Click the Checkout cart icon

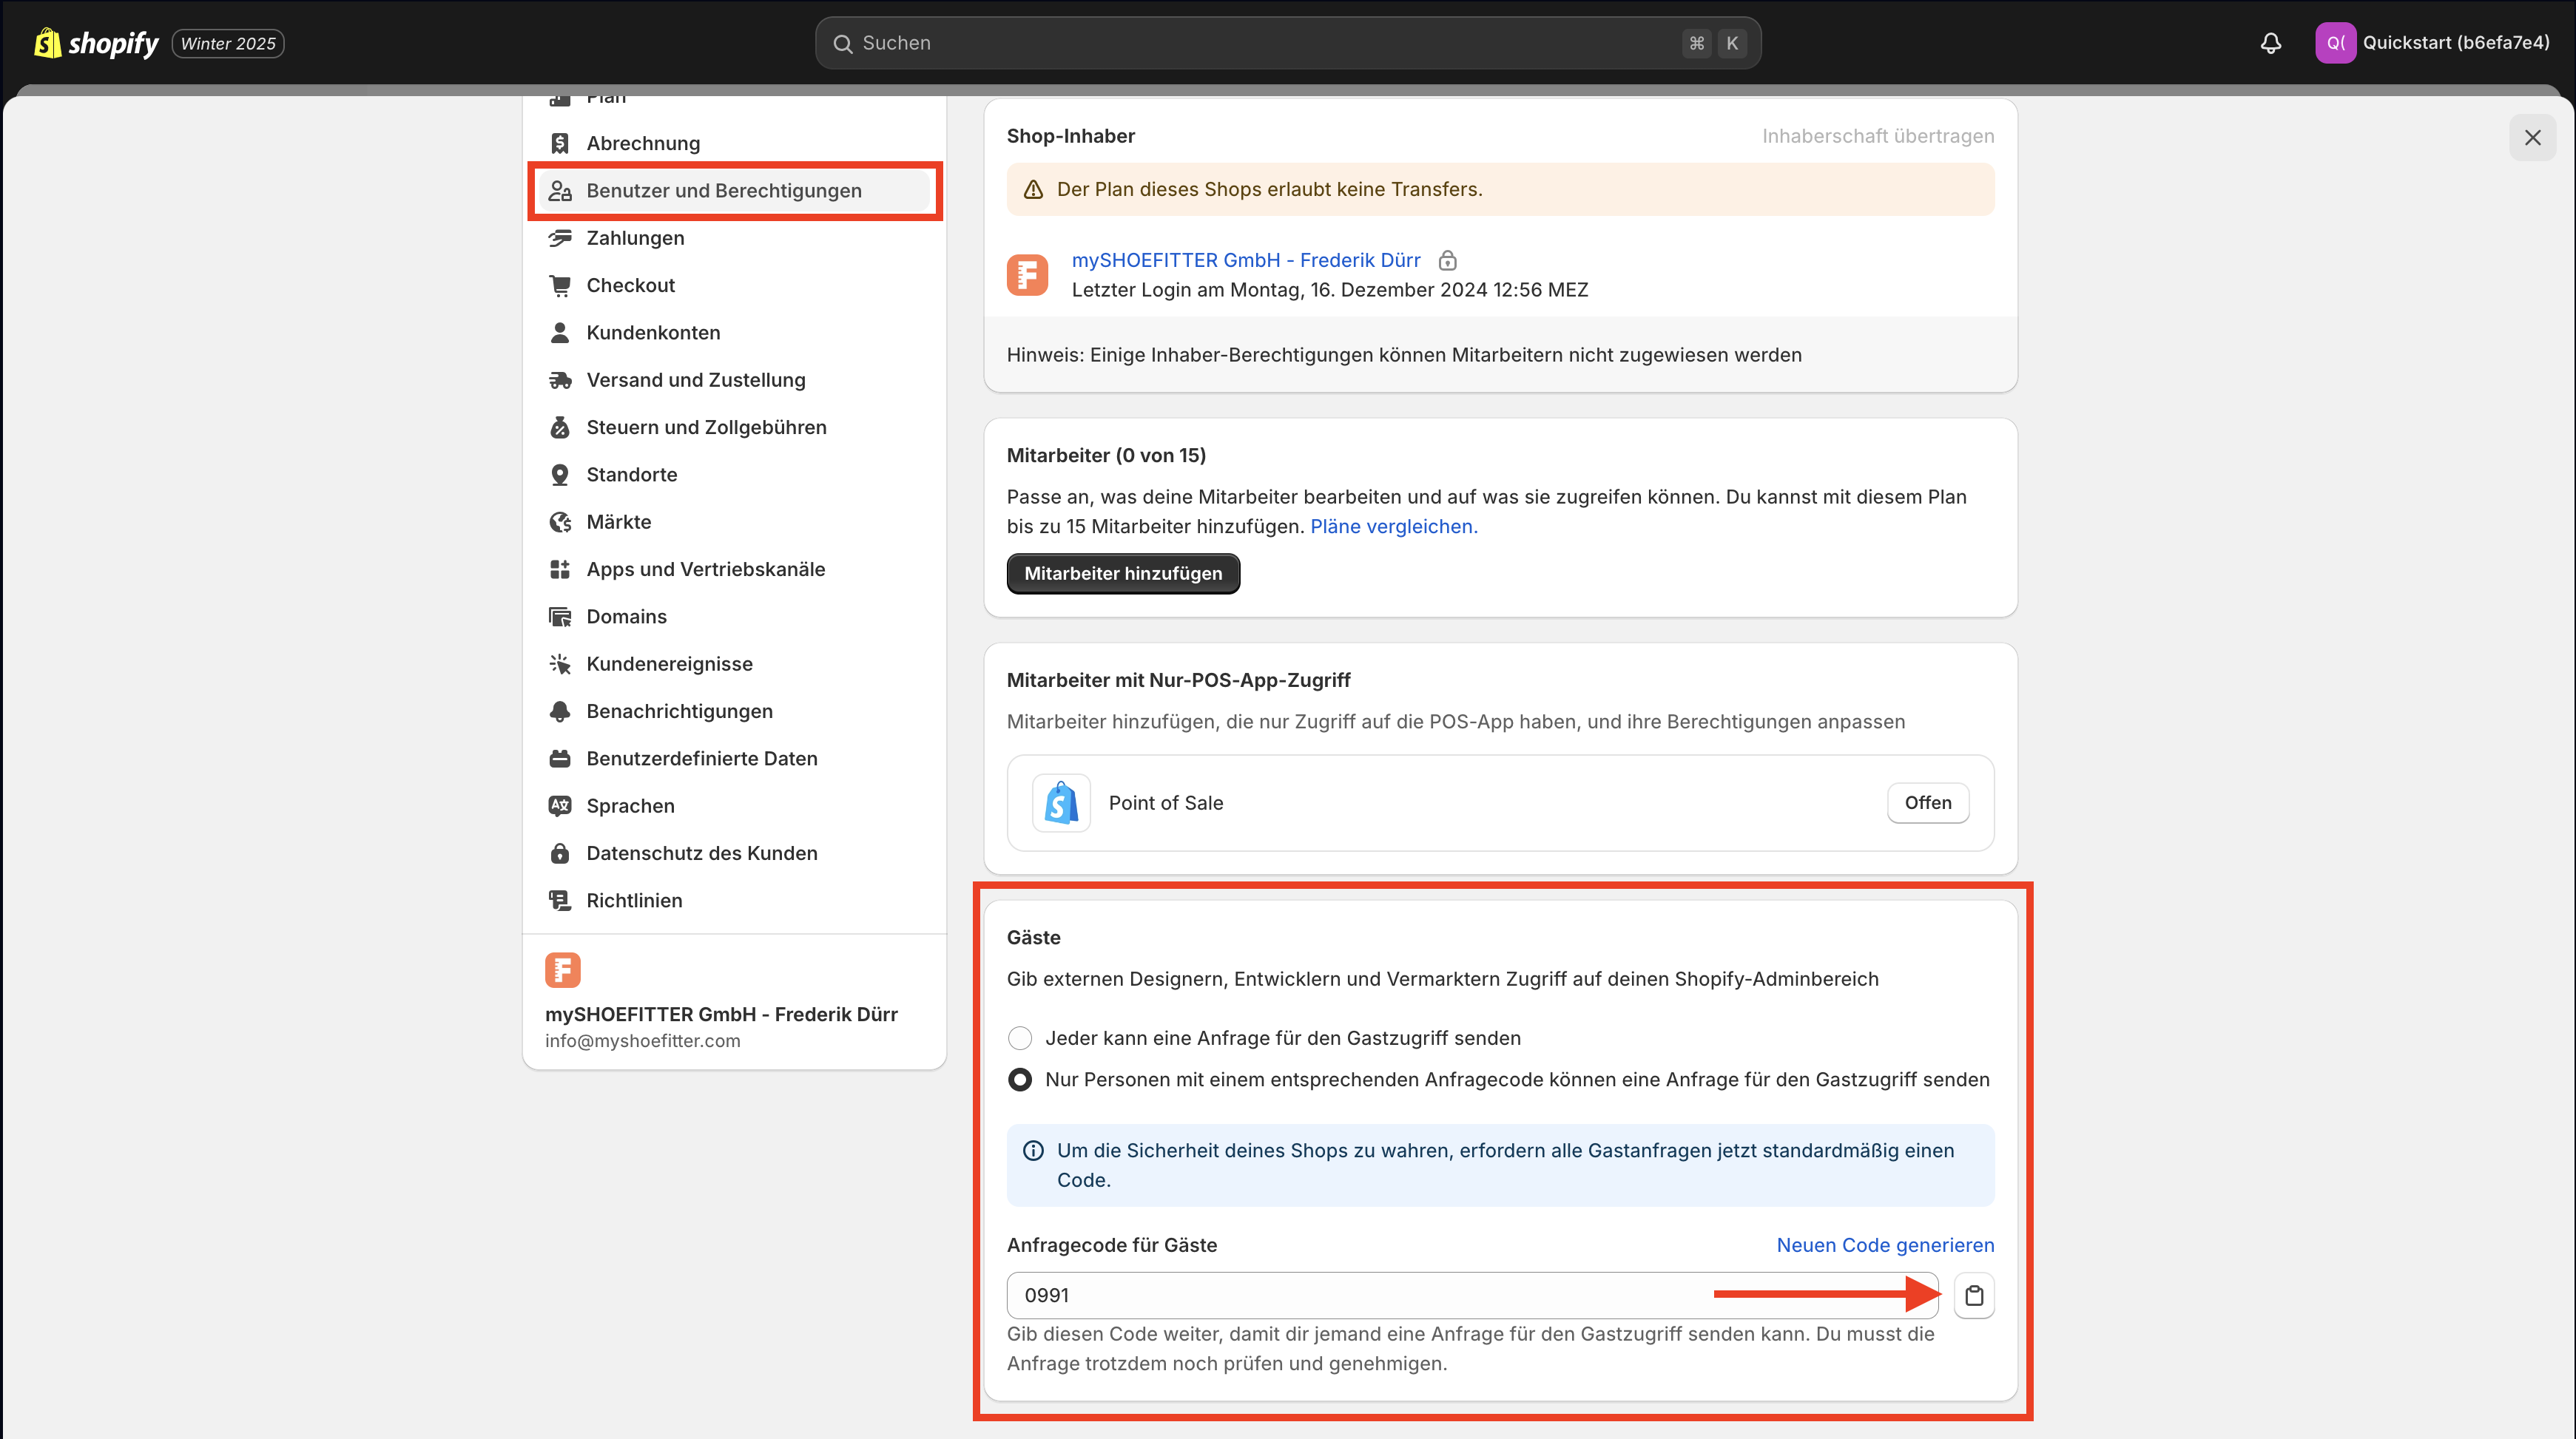(x=560, y=285)
